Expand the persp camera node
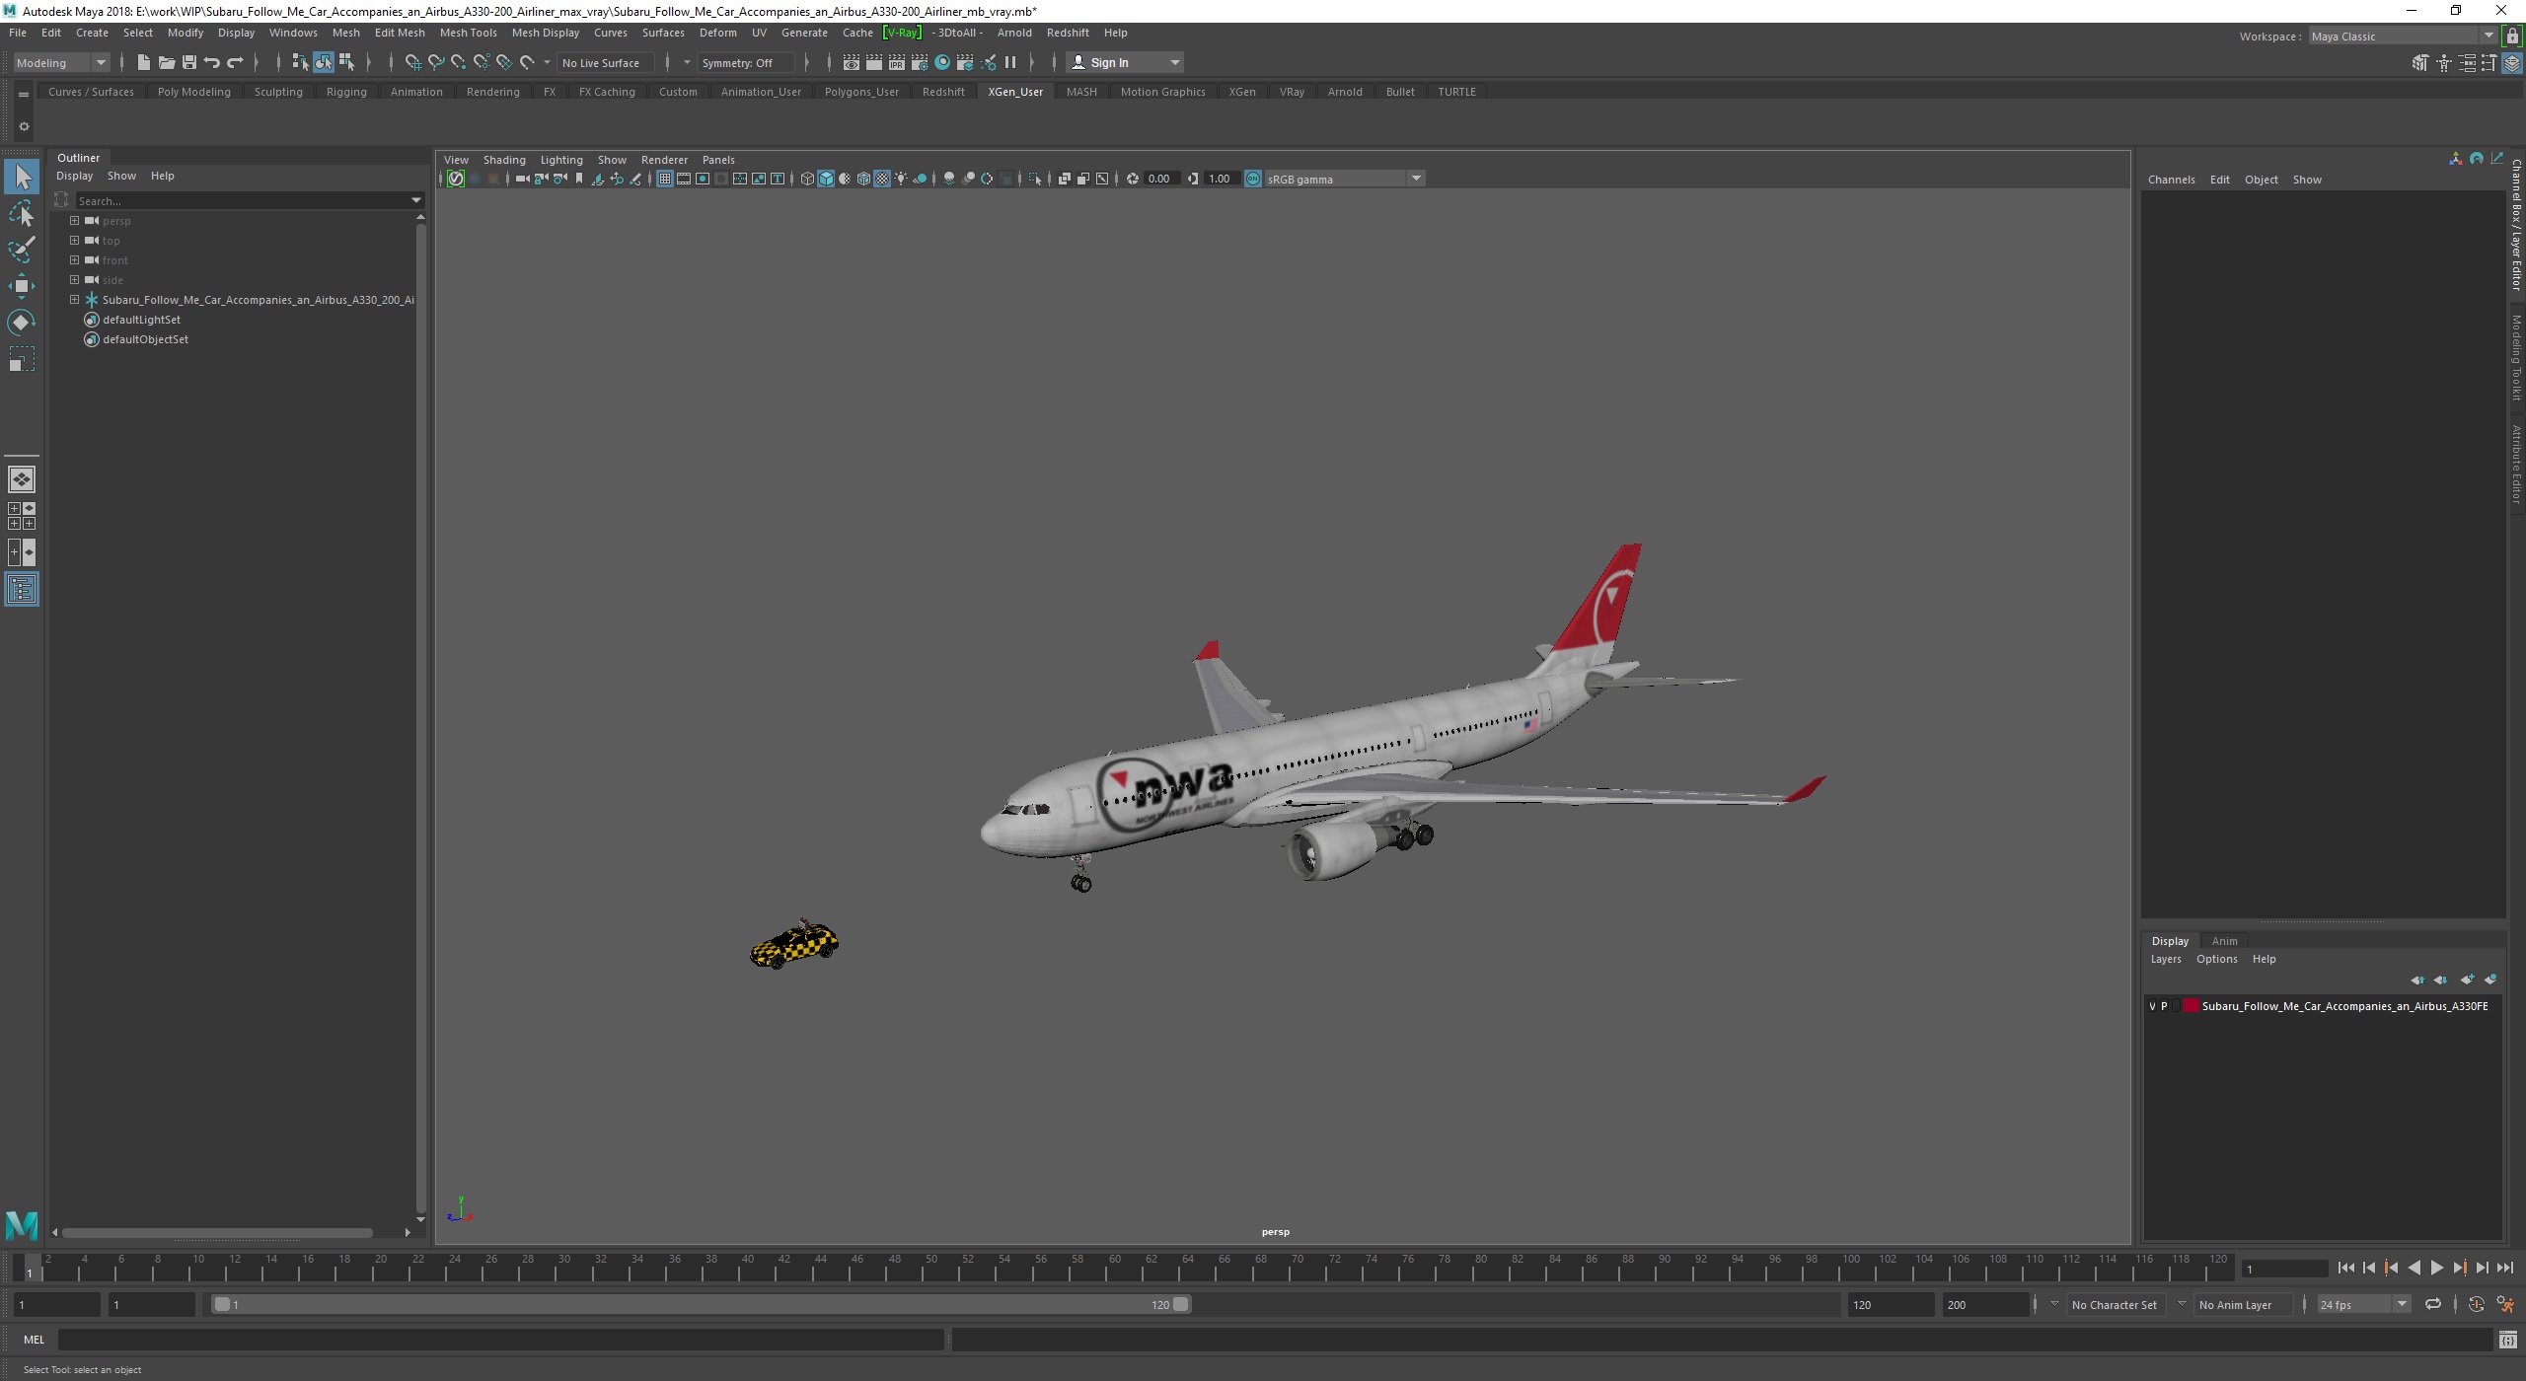This screenshot has height=1381, width=2526. coord(74,220)
